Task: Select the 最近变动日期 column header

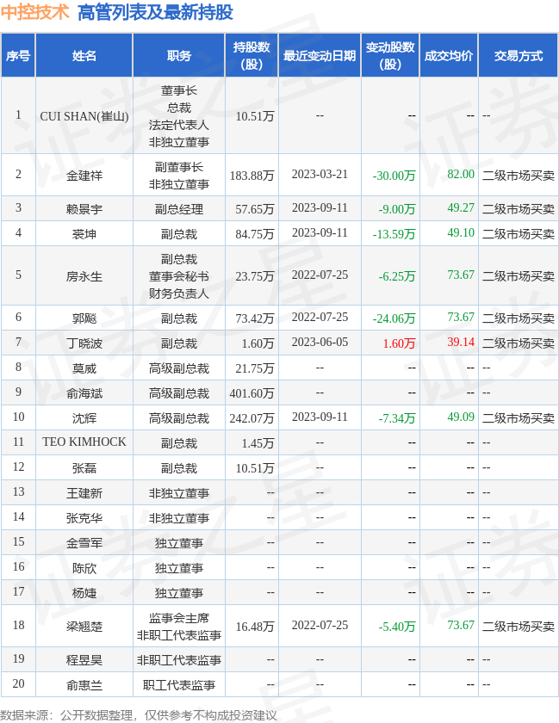Action: 320,56
